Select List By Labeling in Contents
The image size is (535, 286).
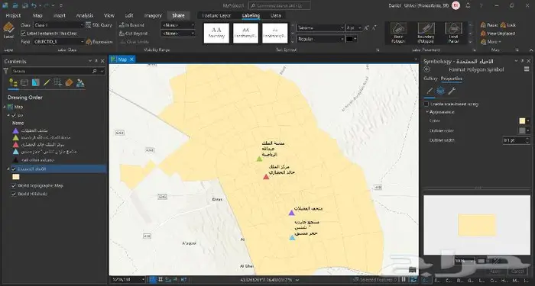[69, 82]
